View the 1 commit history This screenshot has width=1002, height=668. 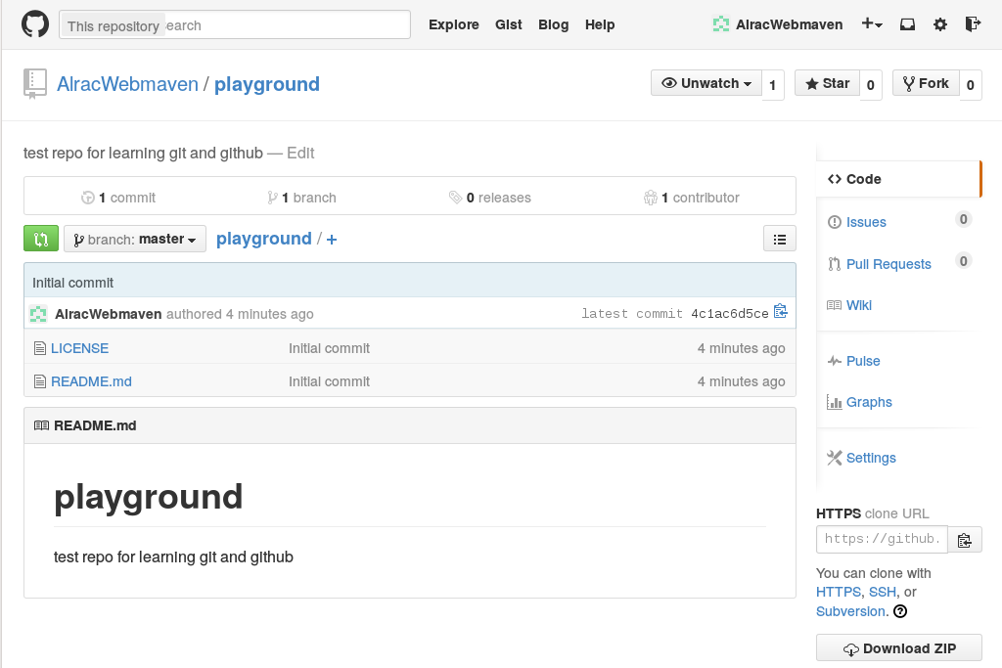(118, 198)
